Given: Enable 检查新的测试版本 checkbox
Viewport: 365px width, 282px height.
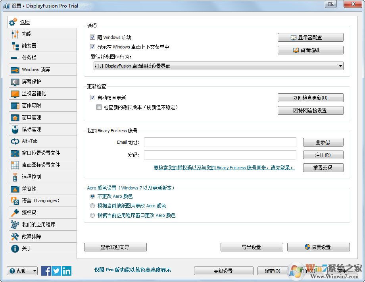Looking at the screenshot, I should [x=99, y=107].
